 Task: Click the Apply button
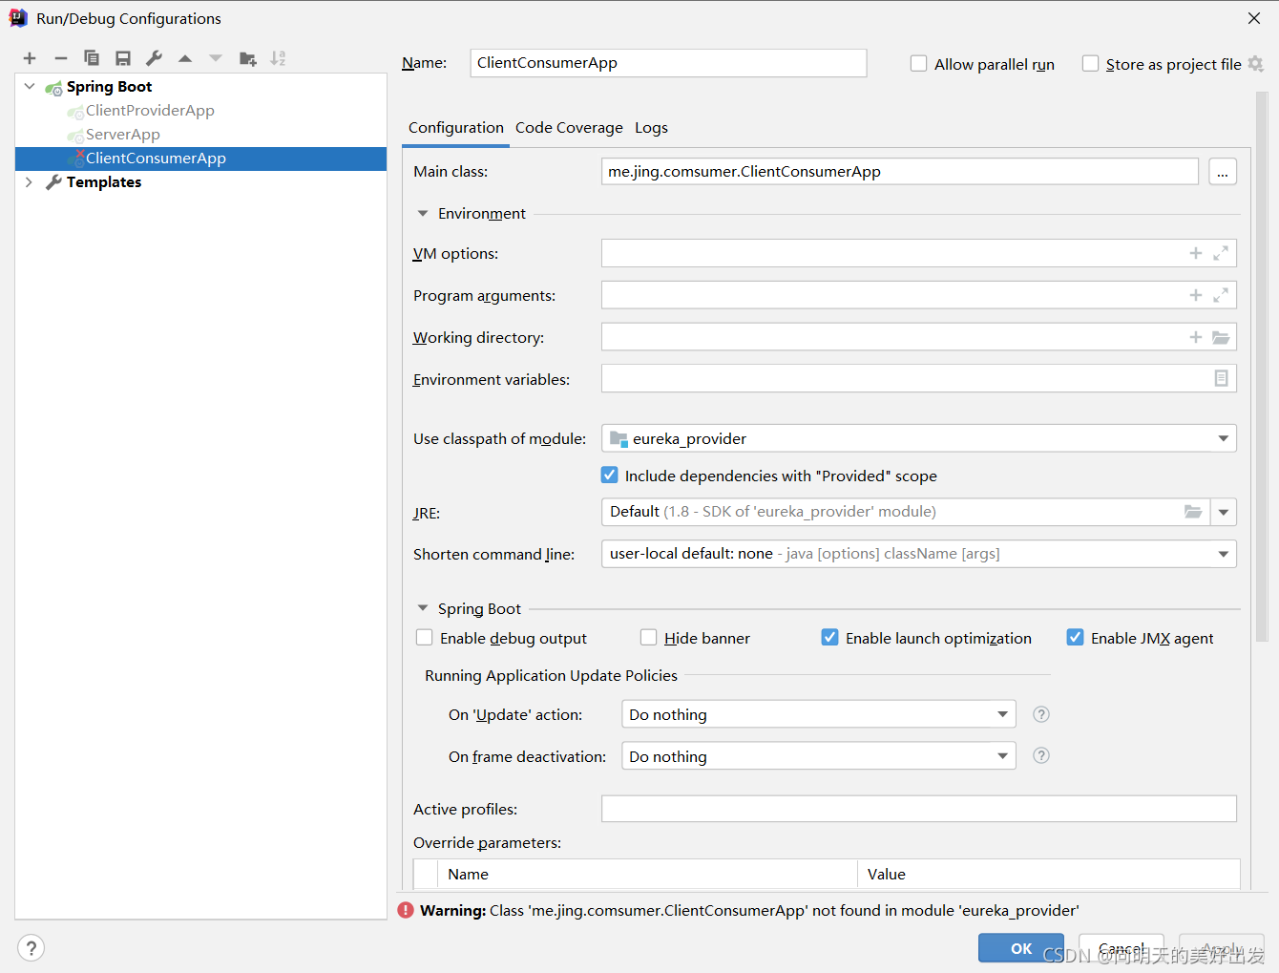coord(1222,948)
